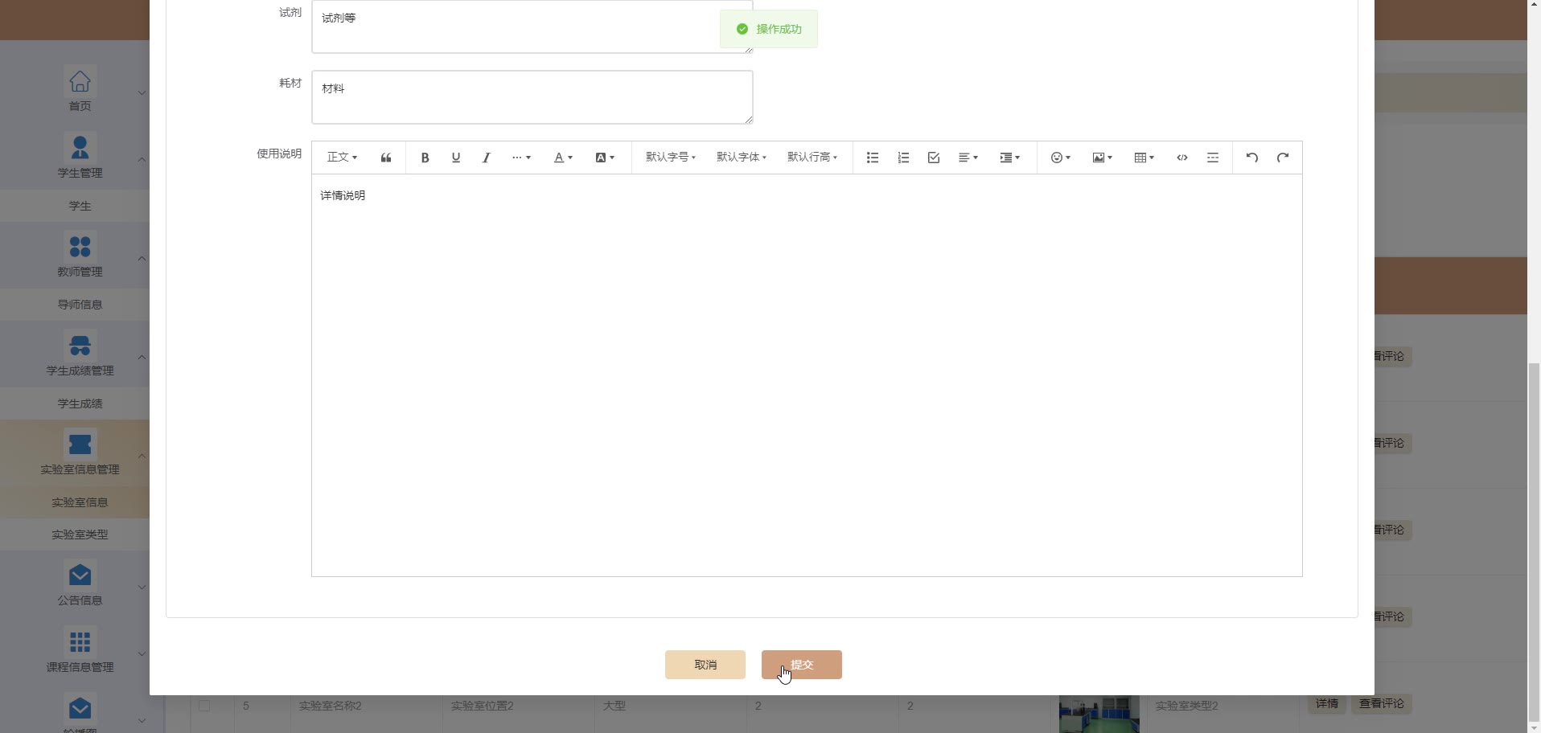Open the 默认行高 line height dropdown
The width and height of the screenshot is (1541, 733).
812,158
